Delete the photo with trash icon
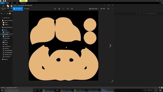Screen dimensions: 163x92 [x=59, y=9]
